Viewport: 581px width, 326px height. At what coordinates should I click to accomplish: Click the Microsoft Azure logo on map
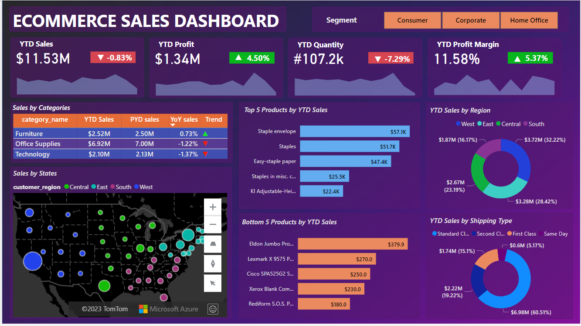click(x=168, y=309)
